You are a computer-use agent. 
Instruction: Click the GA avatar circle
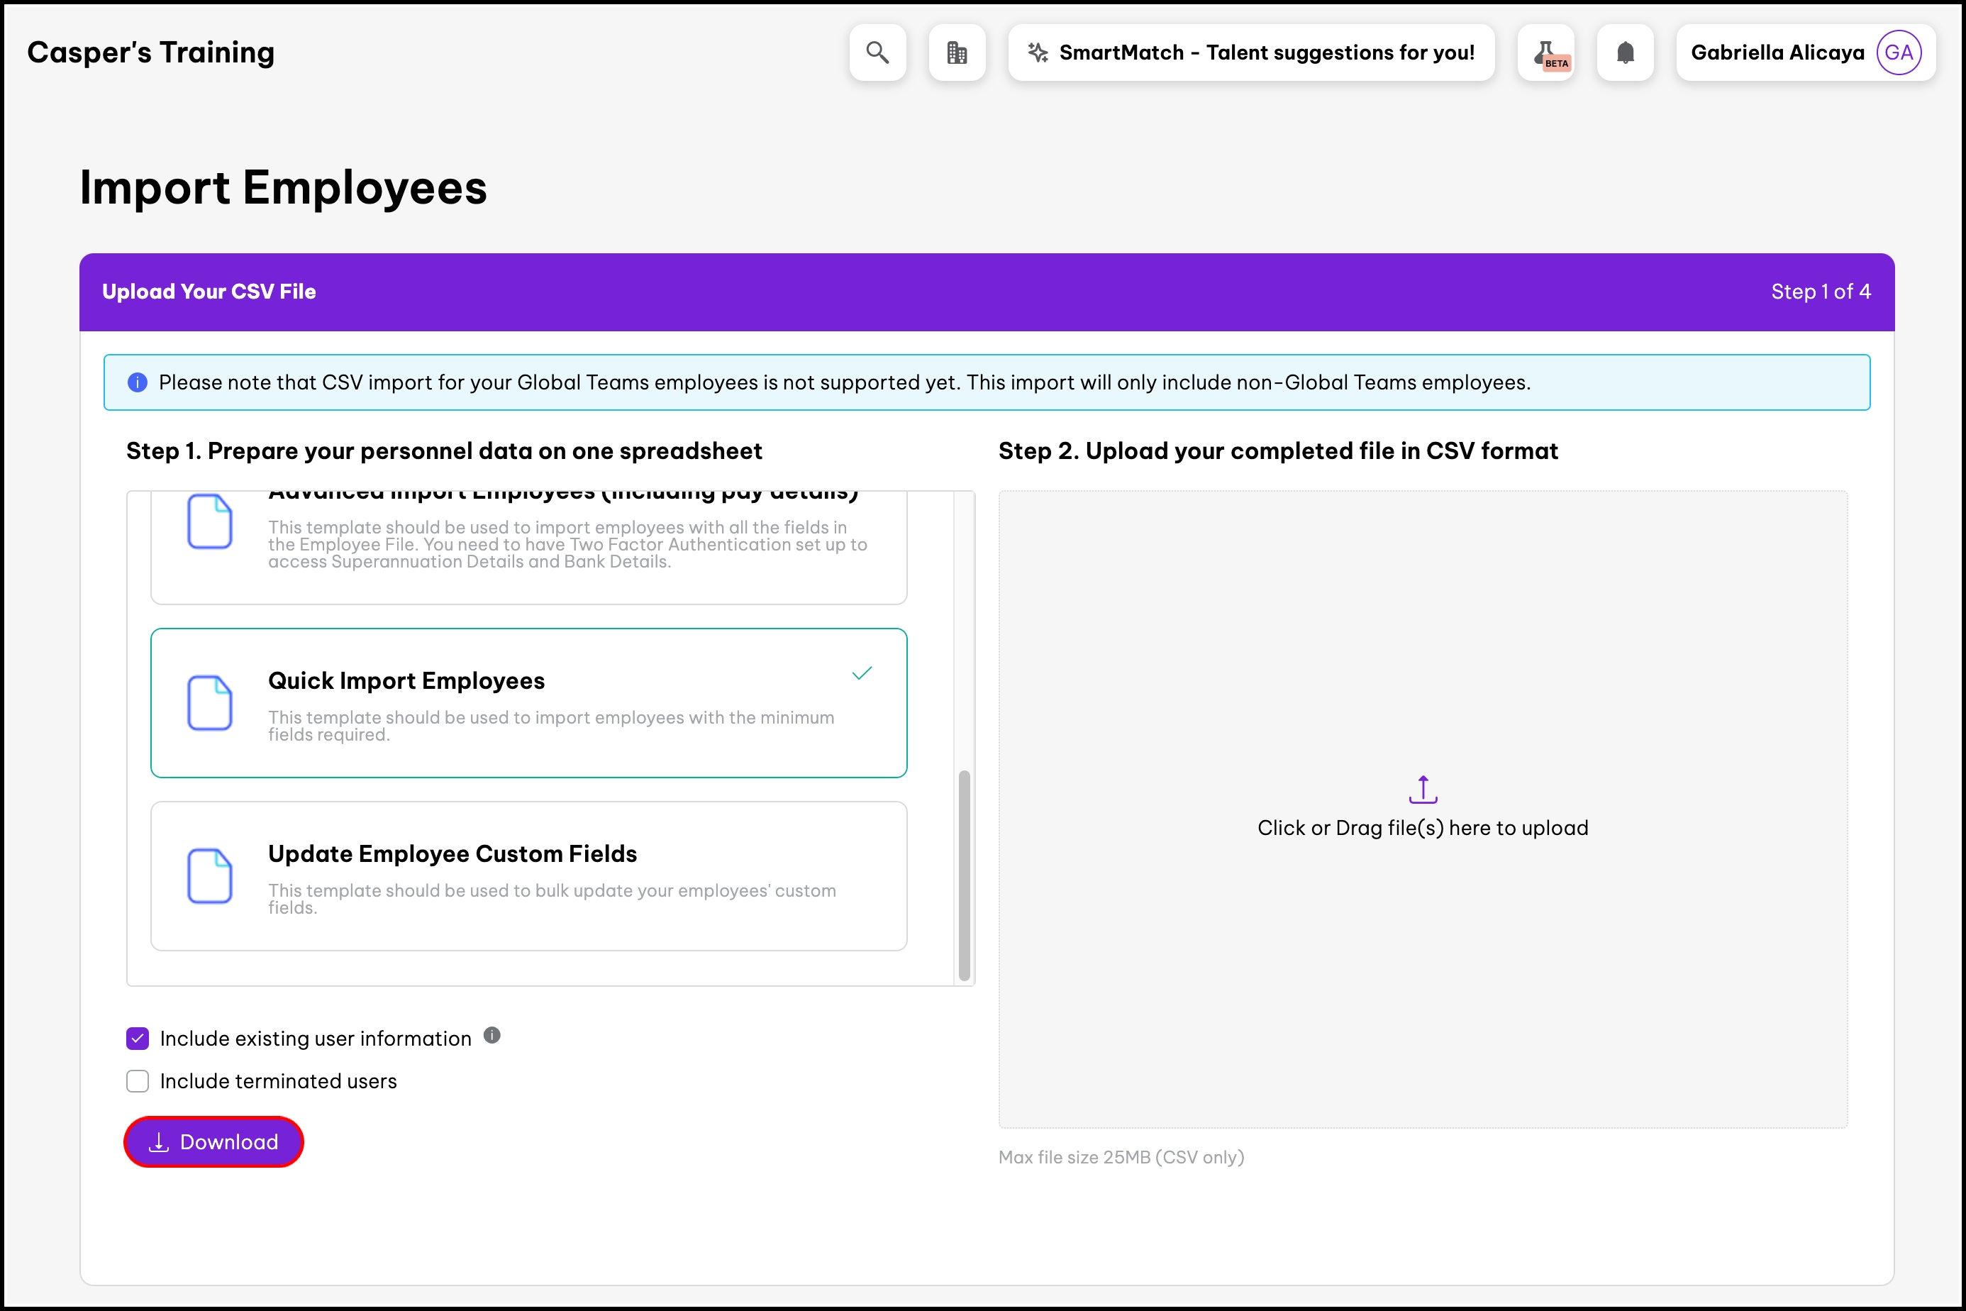pos(1899,52)
